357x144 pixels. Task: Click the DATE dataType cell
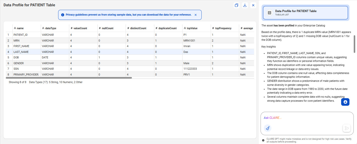55,57
